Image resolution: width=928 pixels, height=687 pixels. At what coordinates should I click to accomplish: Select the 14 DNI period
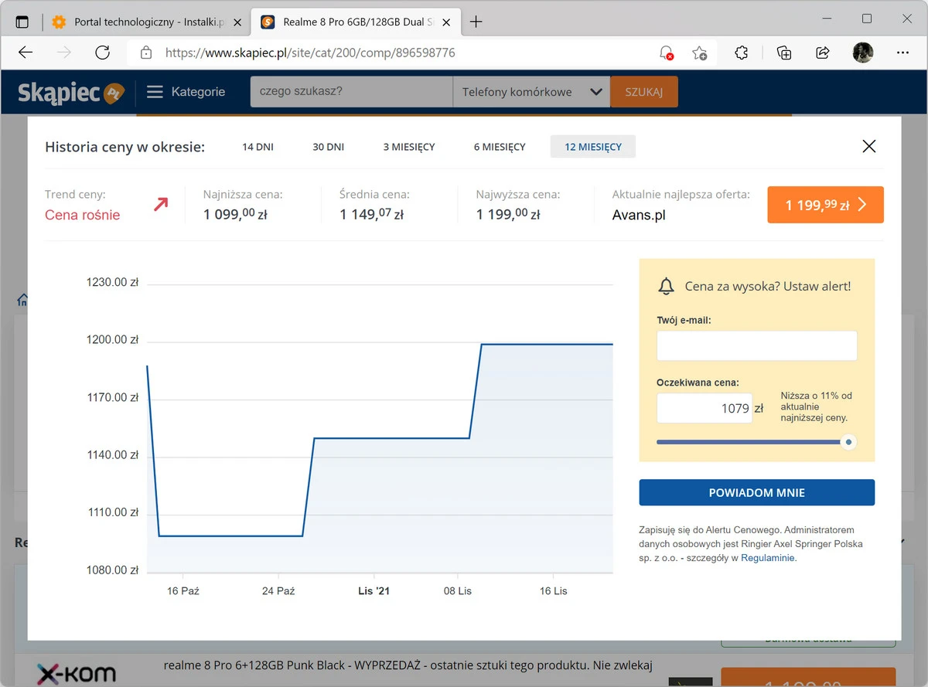click(258, 147)
